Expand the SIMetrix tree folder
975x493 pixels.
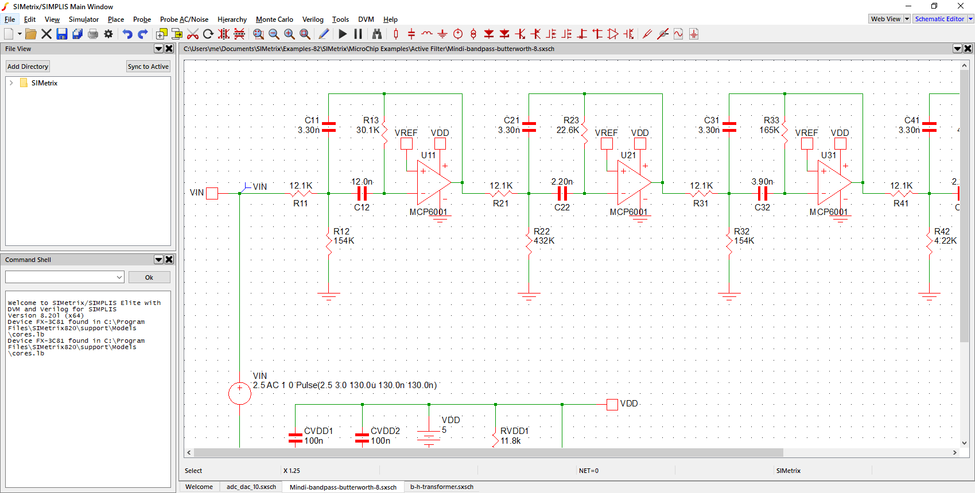11,83
